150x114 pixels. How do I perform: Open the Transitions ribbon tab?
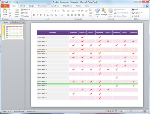42,5
